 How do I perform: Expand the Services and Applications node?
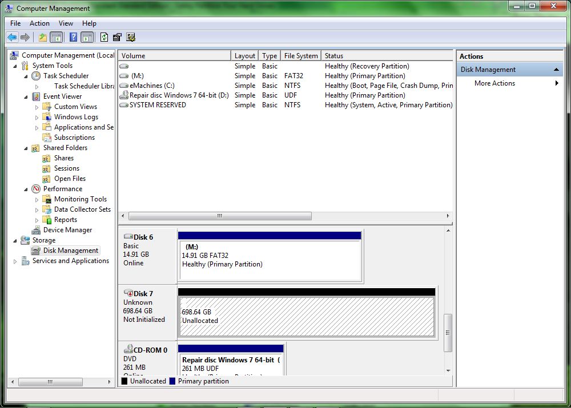click(15, 261)
